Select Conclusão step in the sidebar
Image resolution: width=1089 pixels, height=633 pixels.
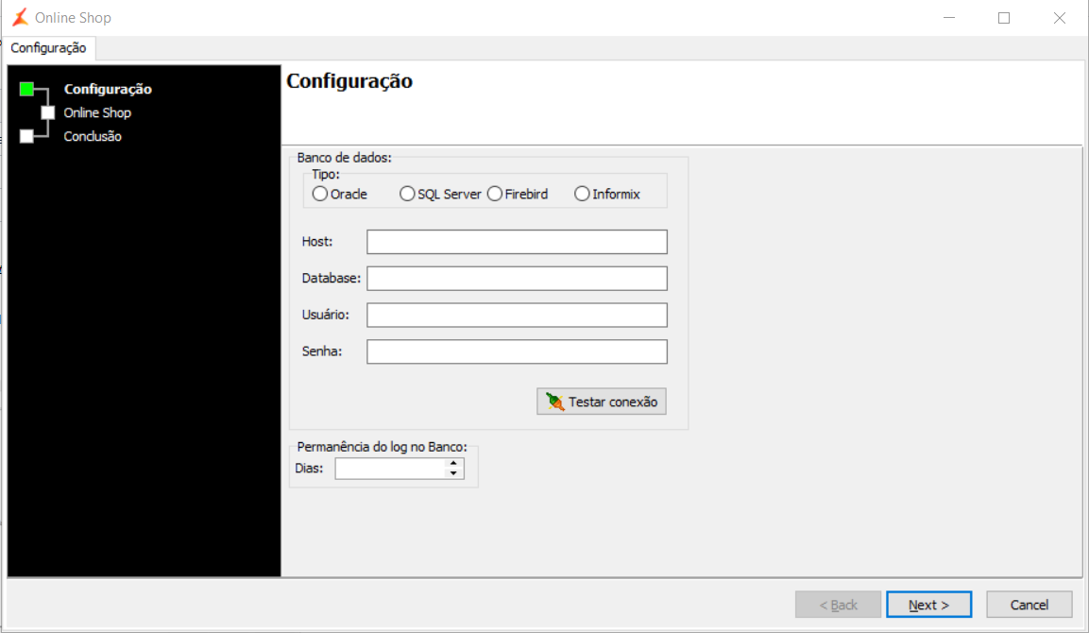93,136
